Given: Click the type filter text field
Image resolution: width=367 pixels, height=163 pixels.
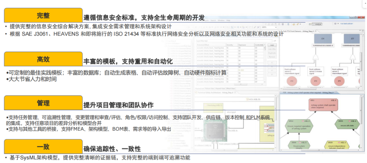Looking at the screenshot, I should coord(234,41).
